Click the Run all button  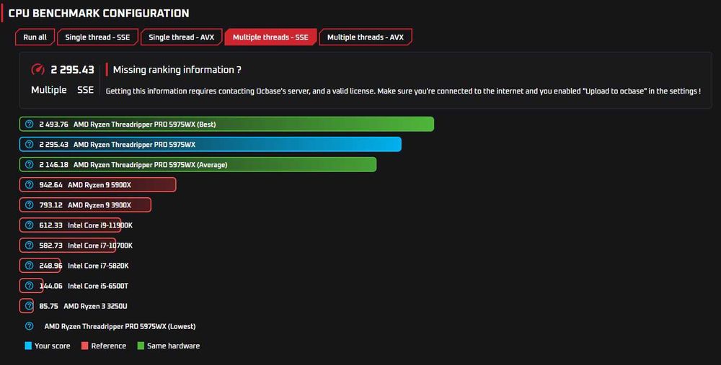tap(35, 37)
